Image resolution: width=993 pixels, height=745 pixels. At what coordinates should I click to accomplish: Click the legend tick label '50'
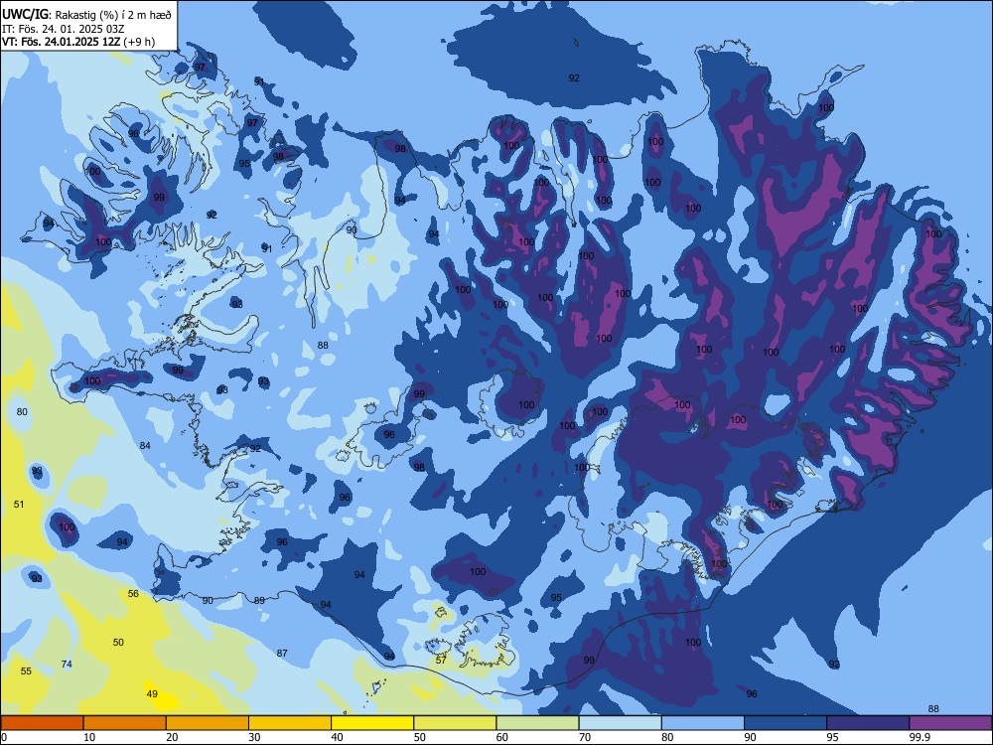tap(419, 737)
